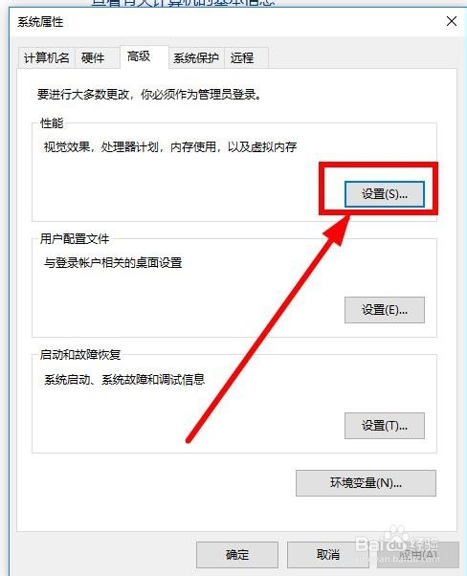Click the administrator login notice text

click(x=149, y=95)
